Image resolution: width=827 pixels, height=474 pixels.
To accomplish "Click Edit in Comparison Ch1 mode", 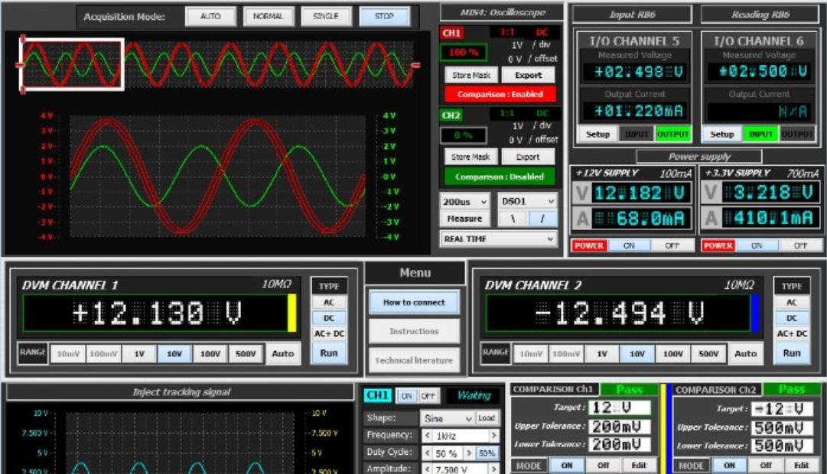I will pyautogui.click(x=639, y=465).
